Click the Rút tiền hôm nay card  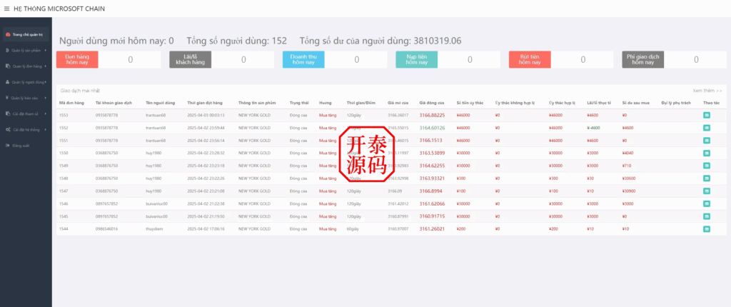tap(561, 60)
